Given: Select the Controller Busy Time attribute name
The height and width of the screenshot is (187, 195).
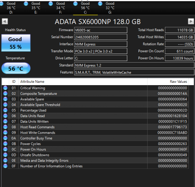Looking at the screenshot, I should coord(36,138).
